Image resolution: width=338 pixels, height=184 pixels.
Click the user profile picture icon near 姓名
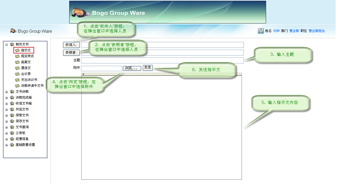click(260, 31)
